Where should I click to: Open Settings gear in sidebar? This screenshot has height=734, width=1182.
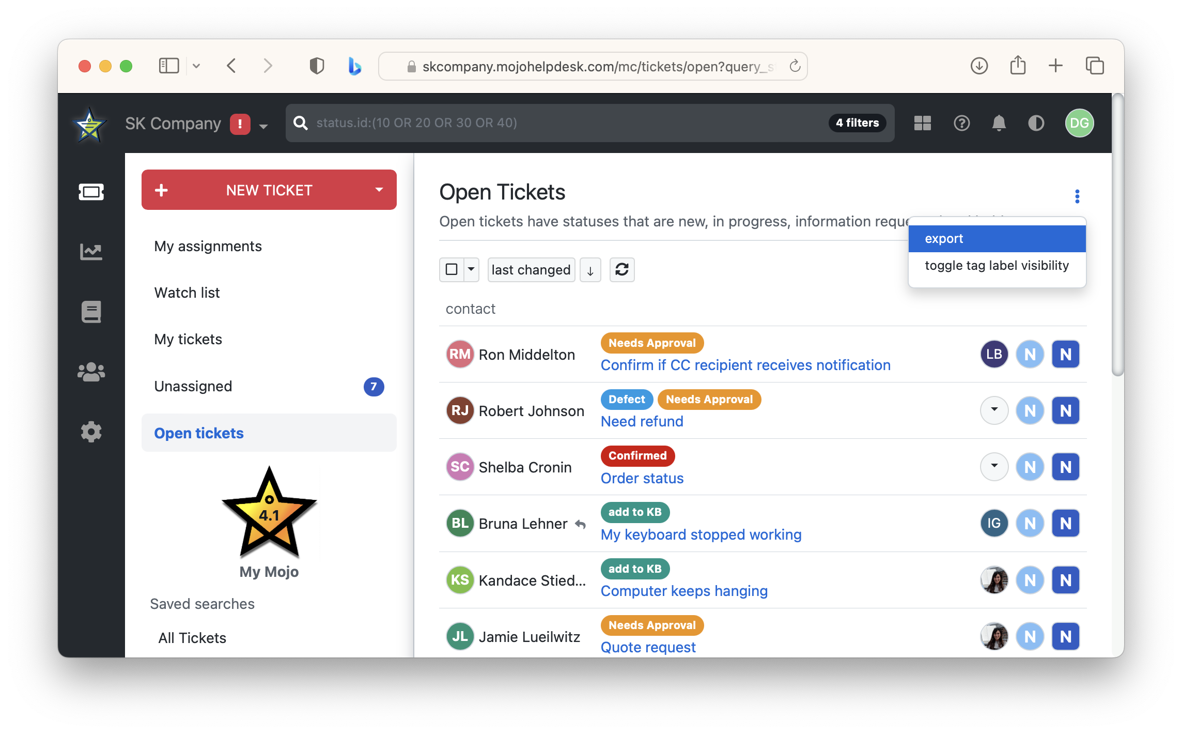point(91,432)
